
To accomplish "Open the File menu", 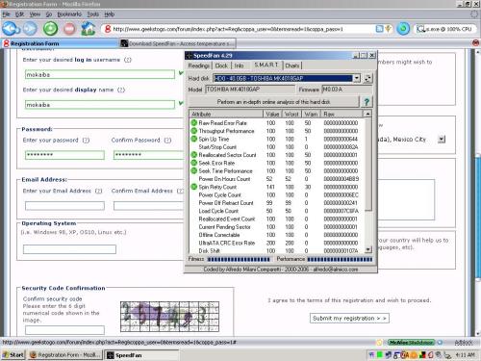I will coord(7,14).
